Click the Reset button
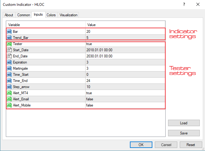Screen dimensions: 205x151 pos(191,145)
